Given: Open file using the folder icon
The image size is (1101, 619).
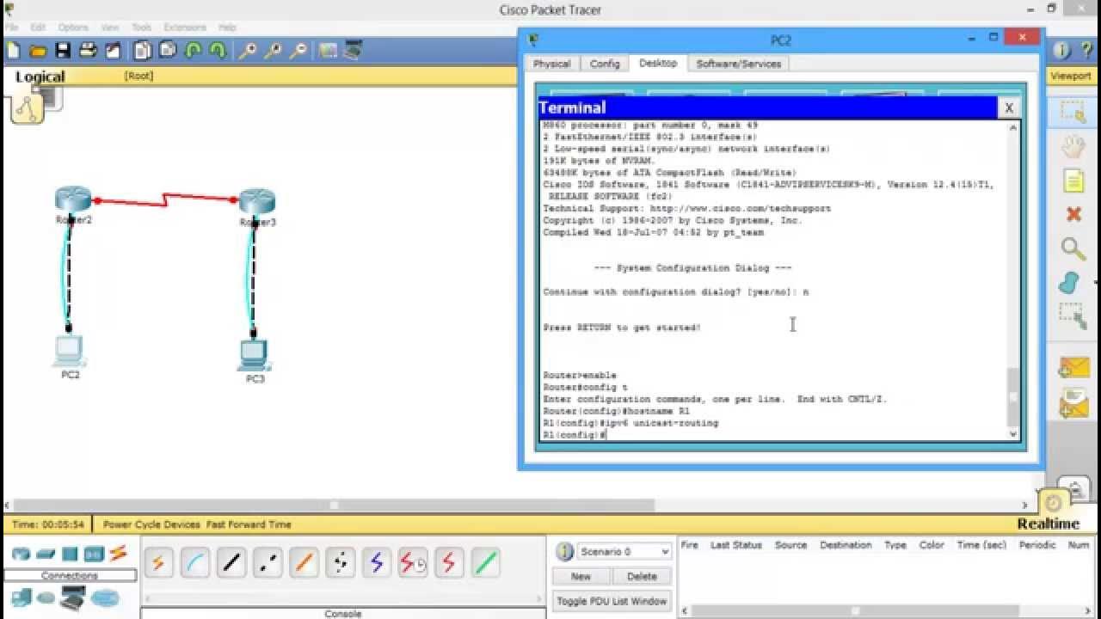Looking at the screenshot, I should (x=38, y=51).
